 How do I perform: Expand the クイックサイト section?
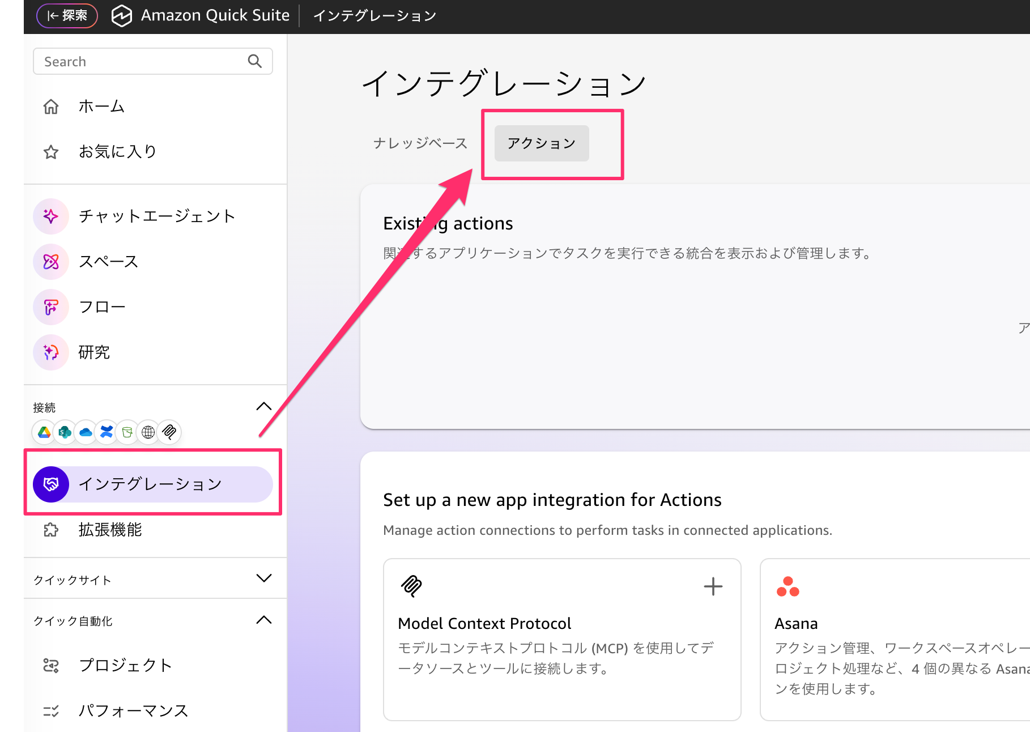(264, 578)
